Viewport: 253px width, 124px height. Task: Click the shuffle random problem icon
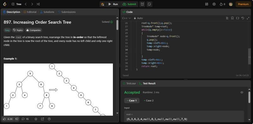coord(38,4)
